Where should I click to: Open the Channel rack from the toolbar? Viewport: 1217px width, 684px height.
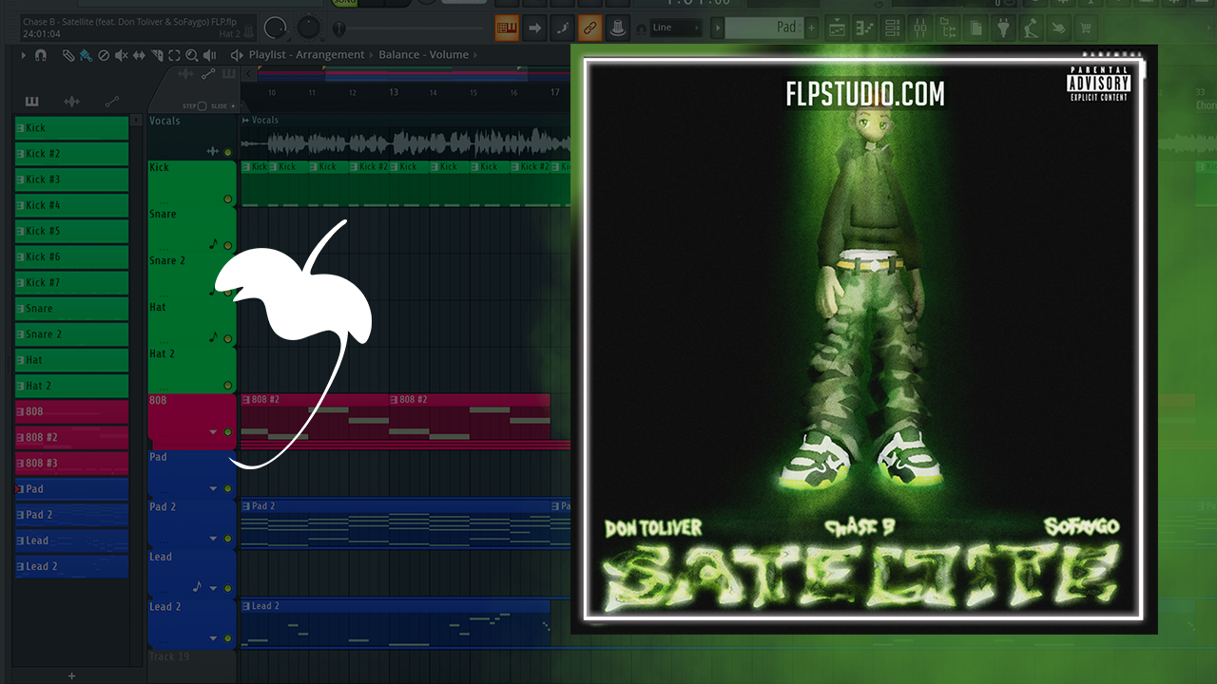pos(893,28)
